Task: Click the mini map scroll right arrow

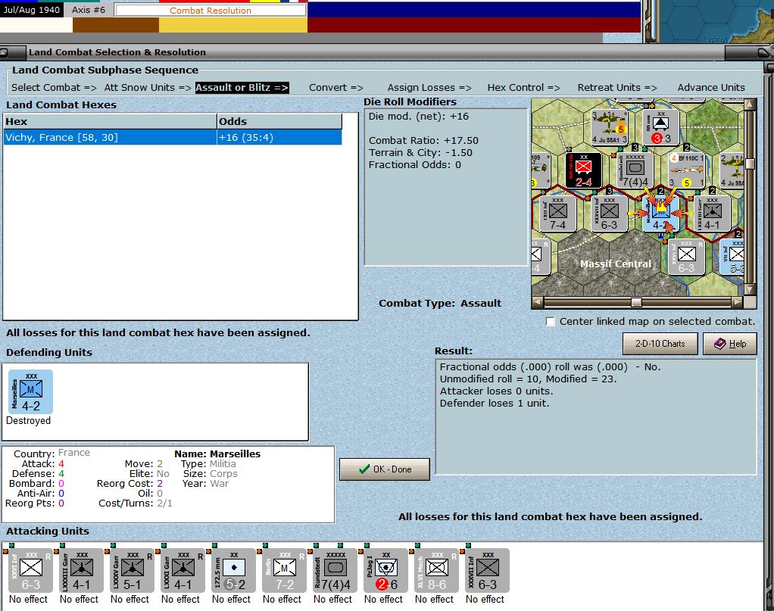Action: click(738, 301)
